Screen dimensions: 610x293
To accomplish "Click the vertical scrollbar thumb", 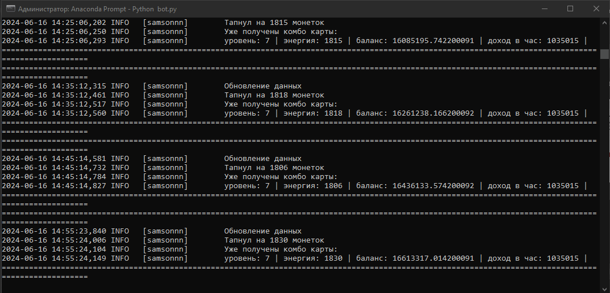I will click(x=605, y=54).
